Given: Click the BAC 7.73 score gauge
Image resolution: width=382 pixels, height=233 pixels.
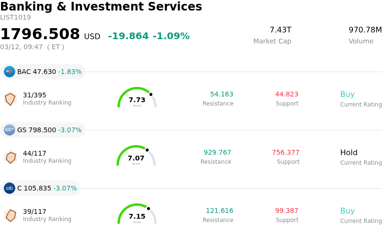Looking at the screenshot, I should (137, 98).
